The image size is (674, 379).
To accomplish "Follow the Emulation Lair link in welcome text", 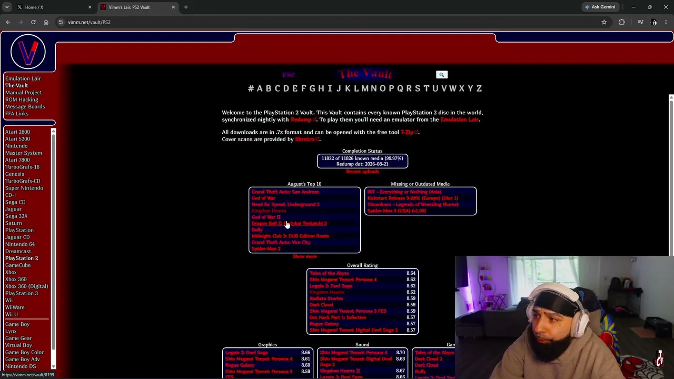I will coord(460,120).
